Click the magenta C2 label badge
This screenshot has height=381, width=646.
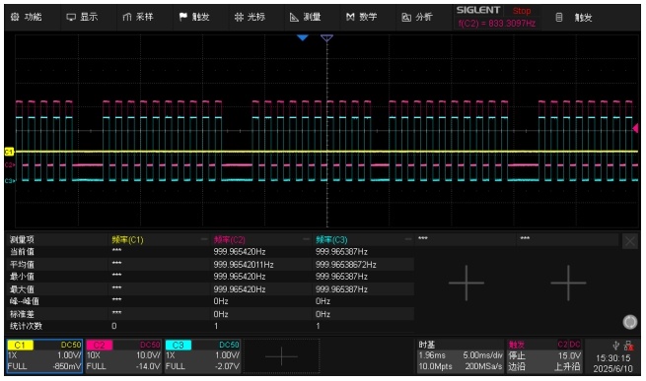(x=100, y=346)
